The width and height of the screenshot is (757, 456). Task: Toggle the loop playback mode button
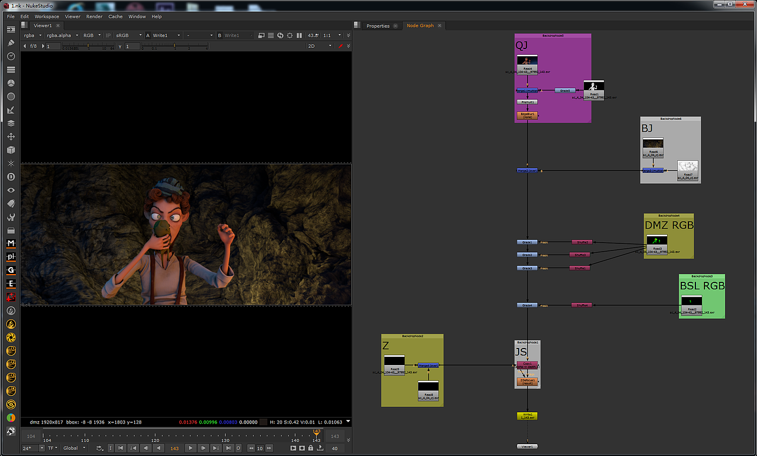(x=100, y=448)
